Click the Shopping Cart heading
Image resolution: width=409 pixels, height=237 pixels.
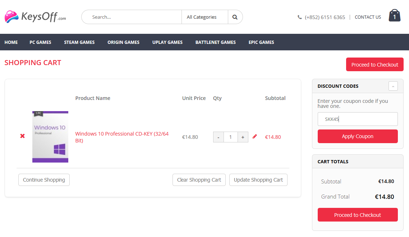tap(33, 63)
